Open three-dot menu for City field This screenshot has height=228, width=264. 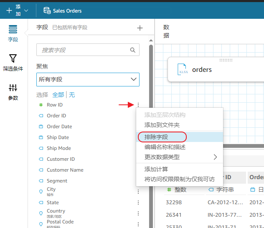click(x=138, y=192)
